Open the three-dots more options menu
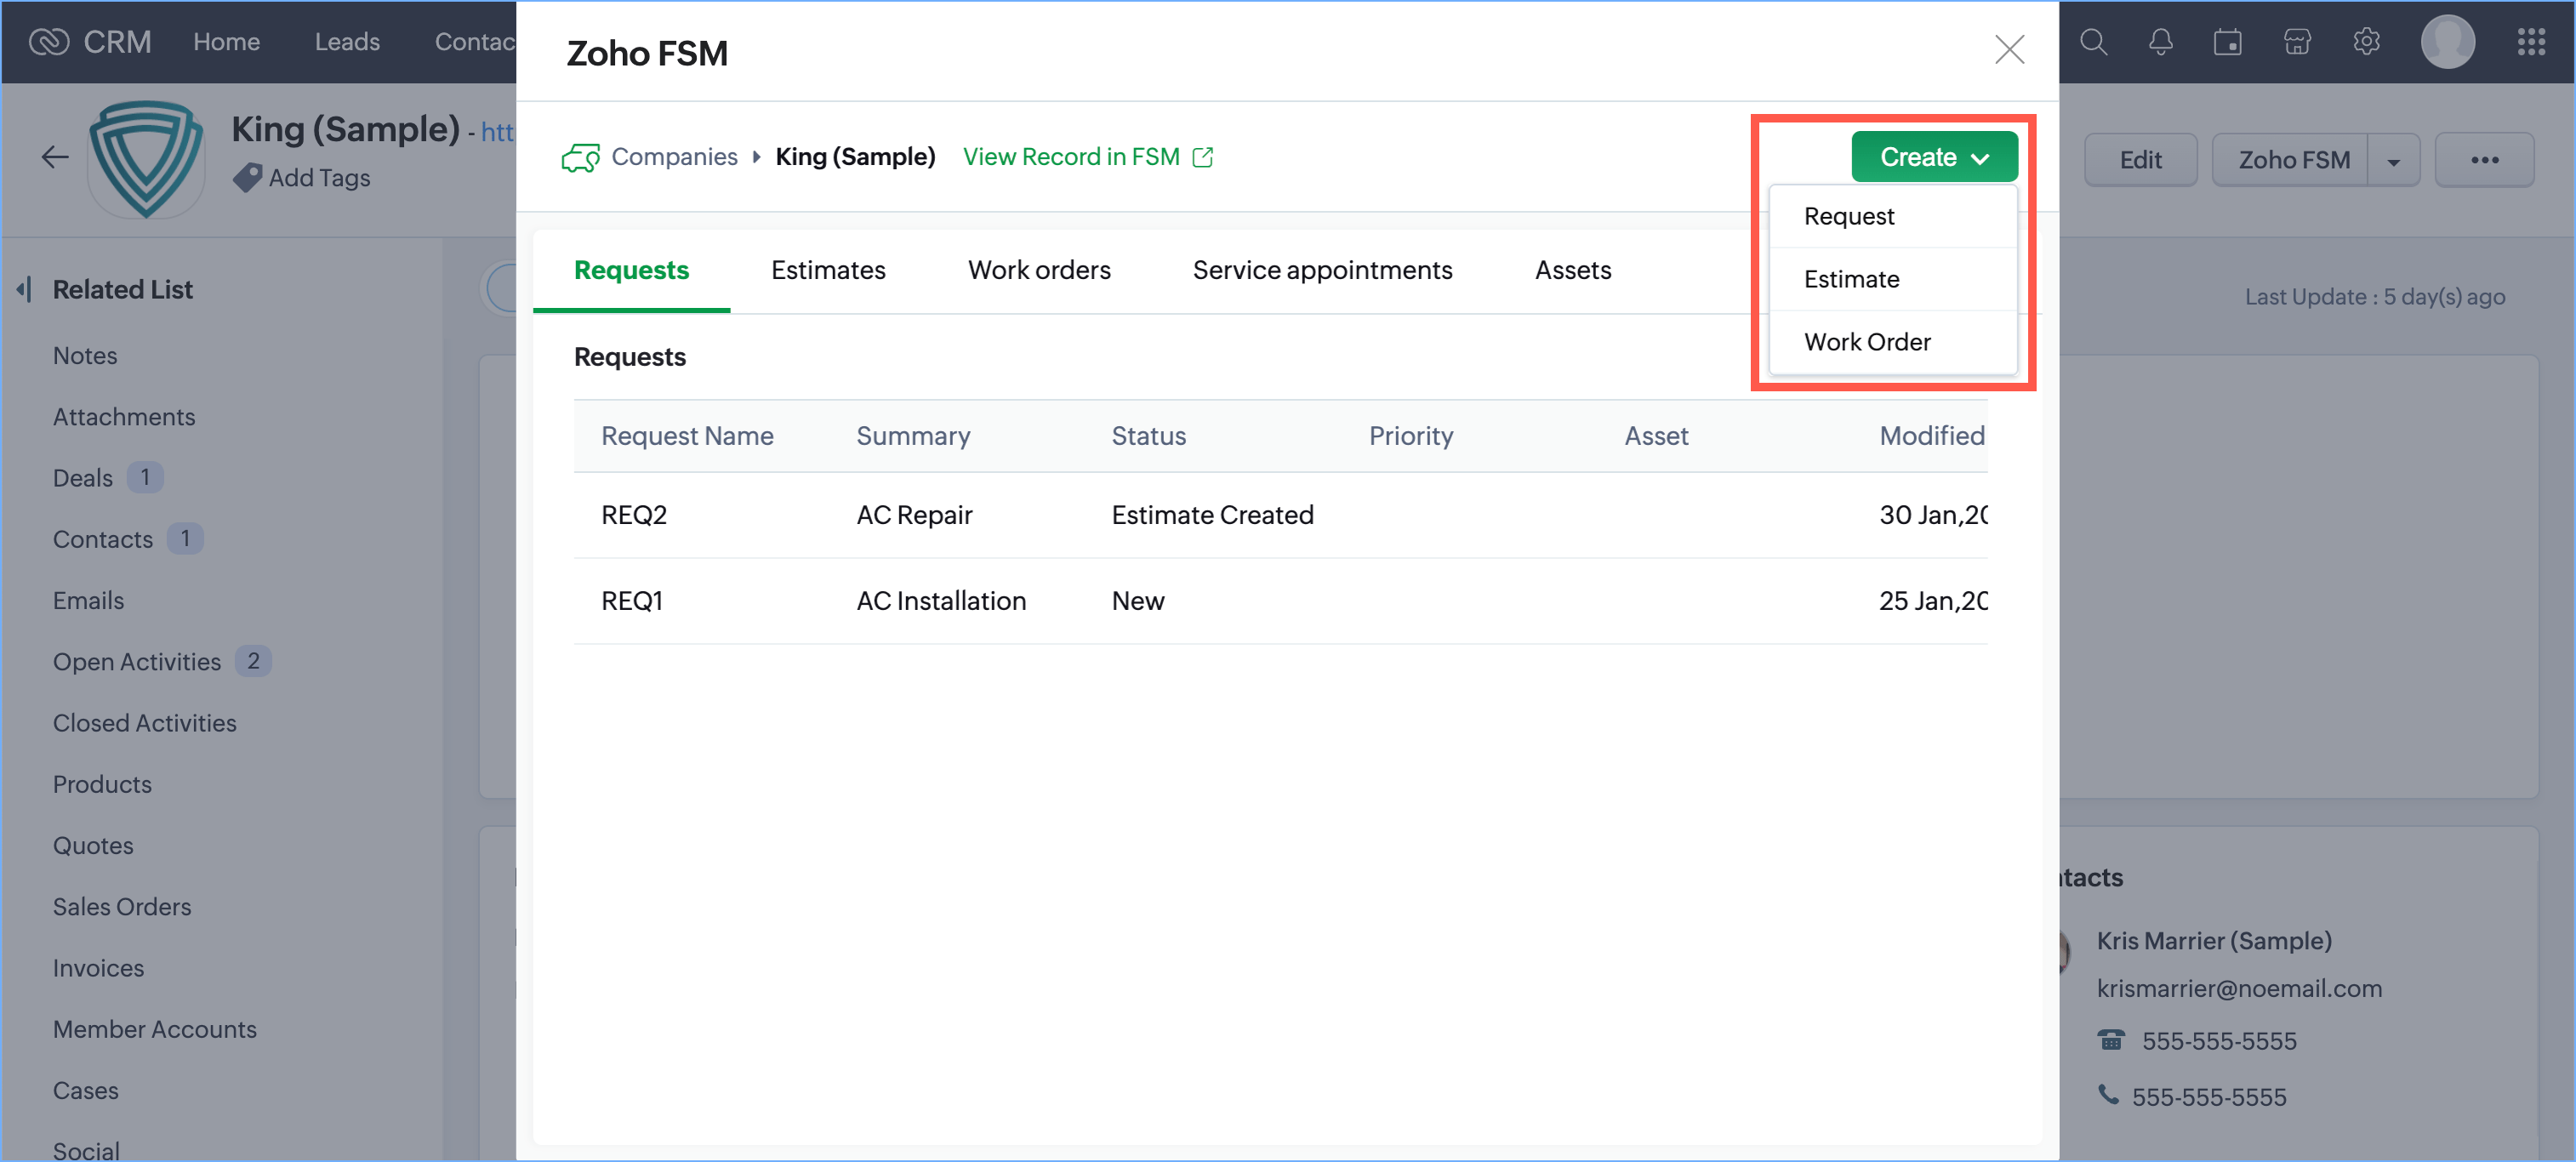The image size is (2576, 1162). tap(2484, 160)
